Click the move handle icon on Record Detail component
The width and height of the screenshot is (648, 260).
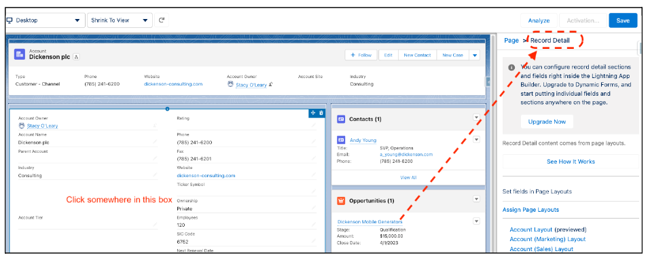(x=313, y=113)
